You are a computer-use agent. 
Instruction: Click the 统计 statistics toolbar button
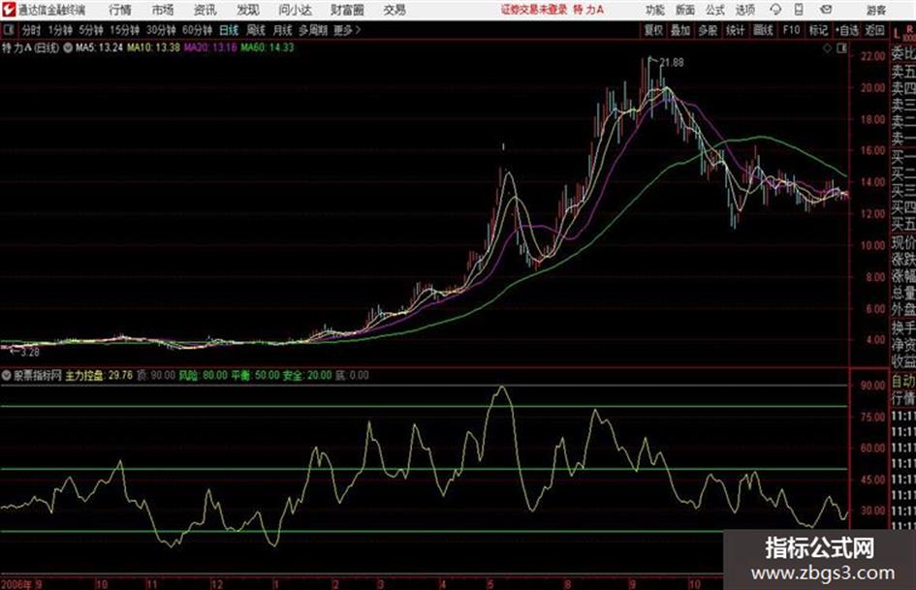point(736,30)
